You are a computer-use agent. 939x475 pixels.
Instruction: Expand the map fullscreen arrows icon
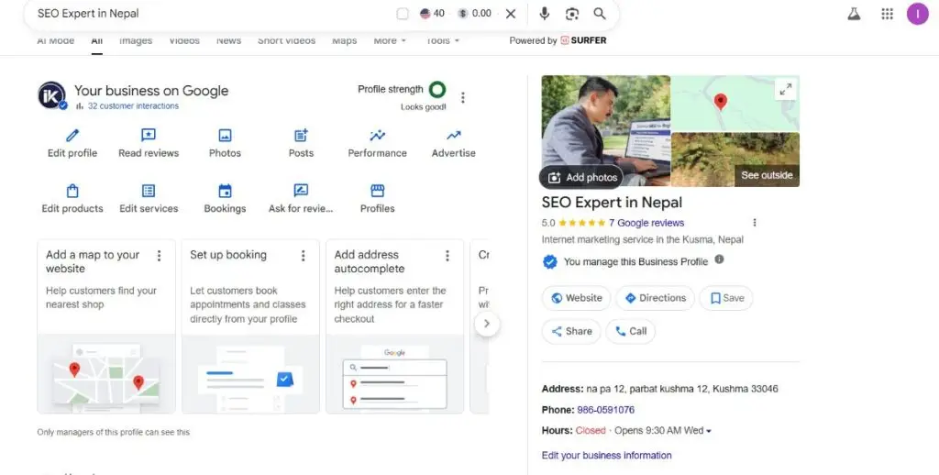[786, 89]
